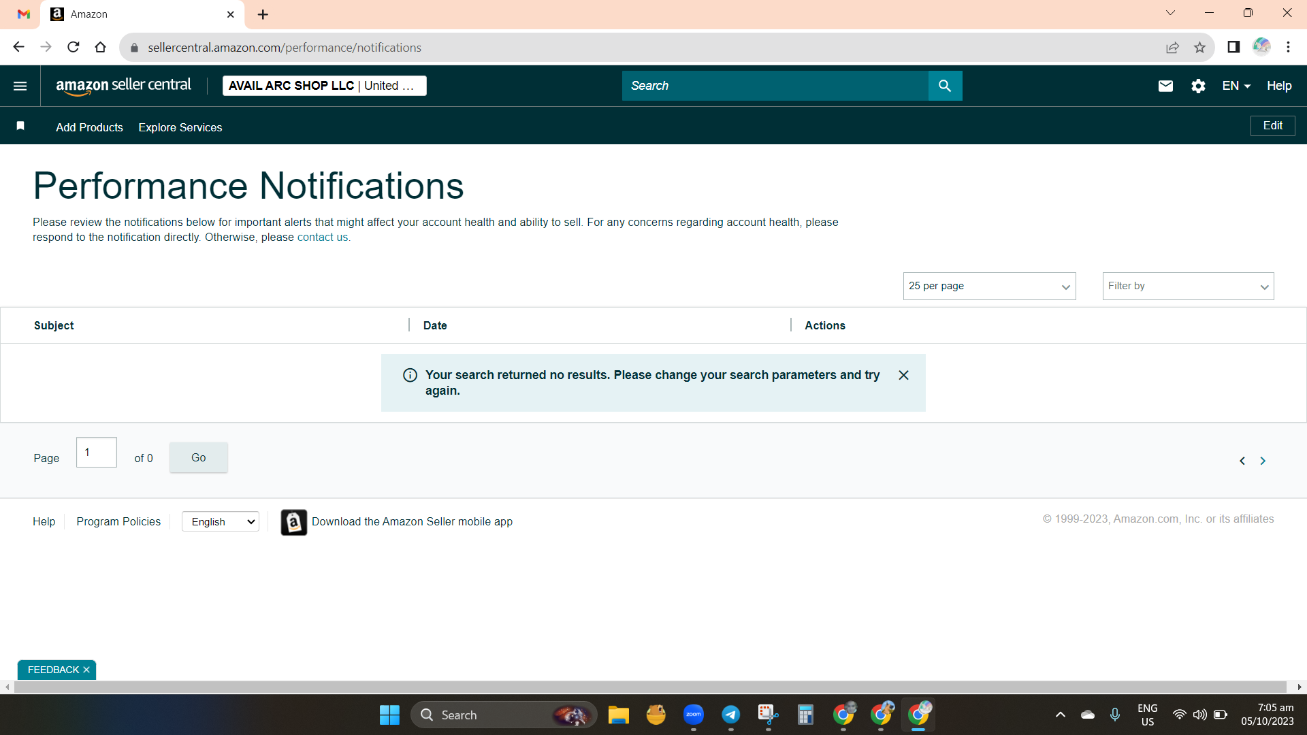Open the Filter by dropdown
This screenshot has height=735, width=1307.
click(x=1188, y=287)
